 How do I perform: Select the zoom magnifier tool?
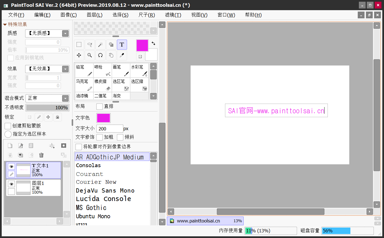tap(90, 55)
